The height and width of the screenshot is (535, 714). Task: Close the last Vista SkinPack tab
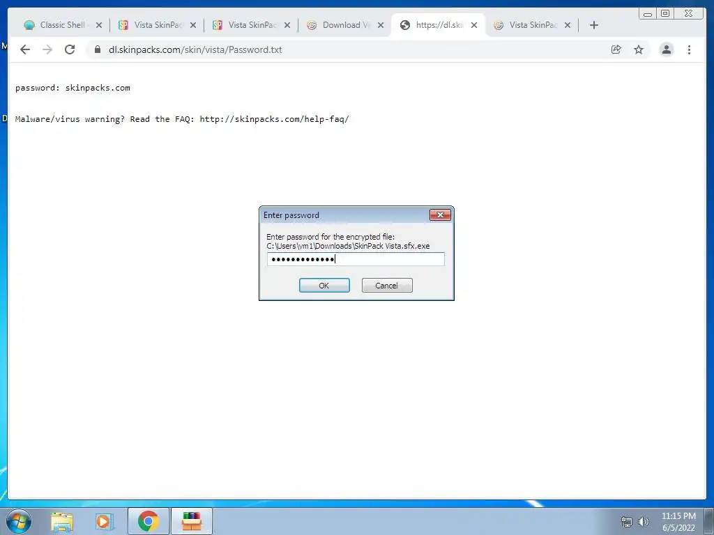[568, 25]
